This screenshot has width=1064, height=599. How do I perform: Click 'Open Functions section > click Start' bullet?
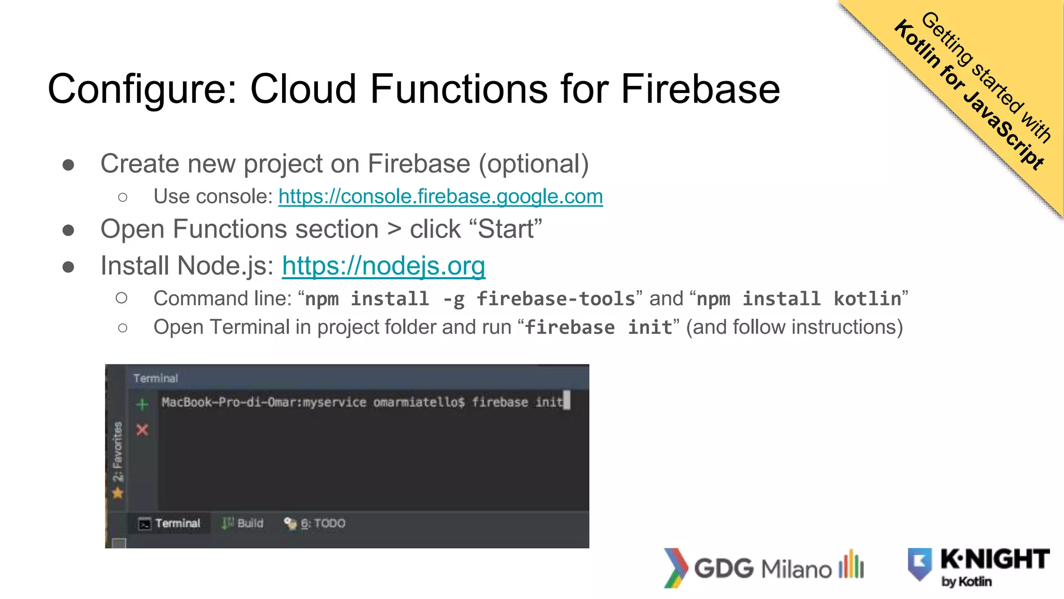click(322, 229)
